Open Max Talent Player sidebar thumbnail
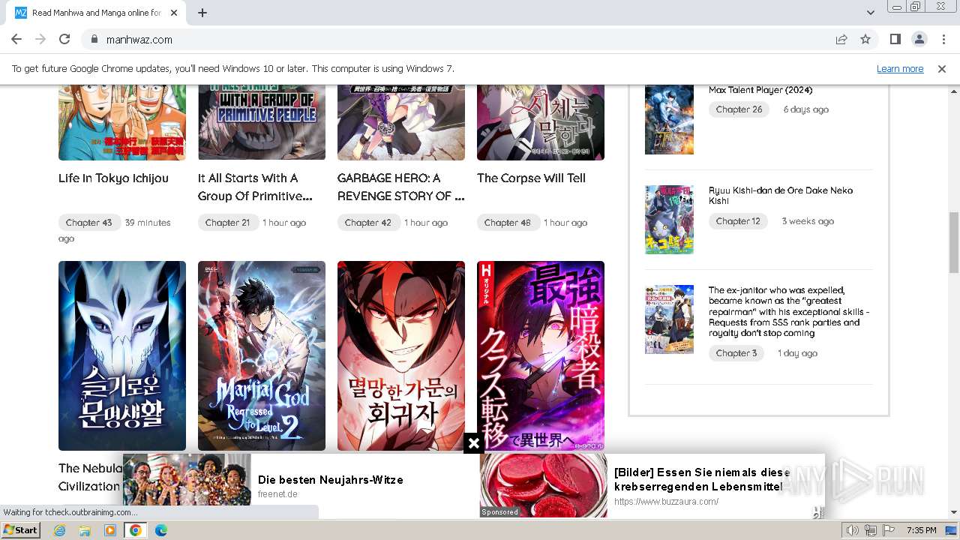This screenshot has height=540, width=960. pyautogui.click(x=669, y=120)
